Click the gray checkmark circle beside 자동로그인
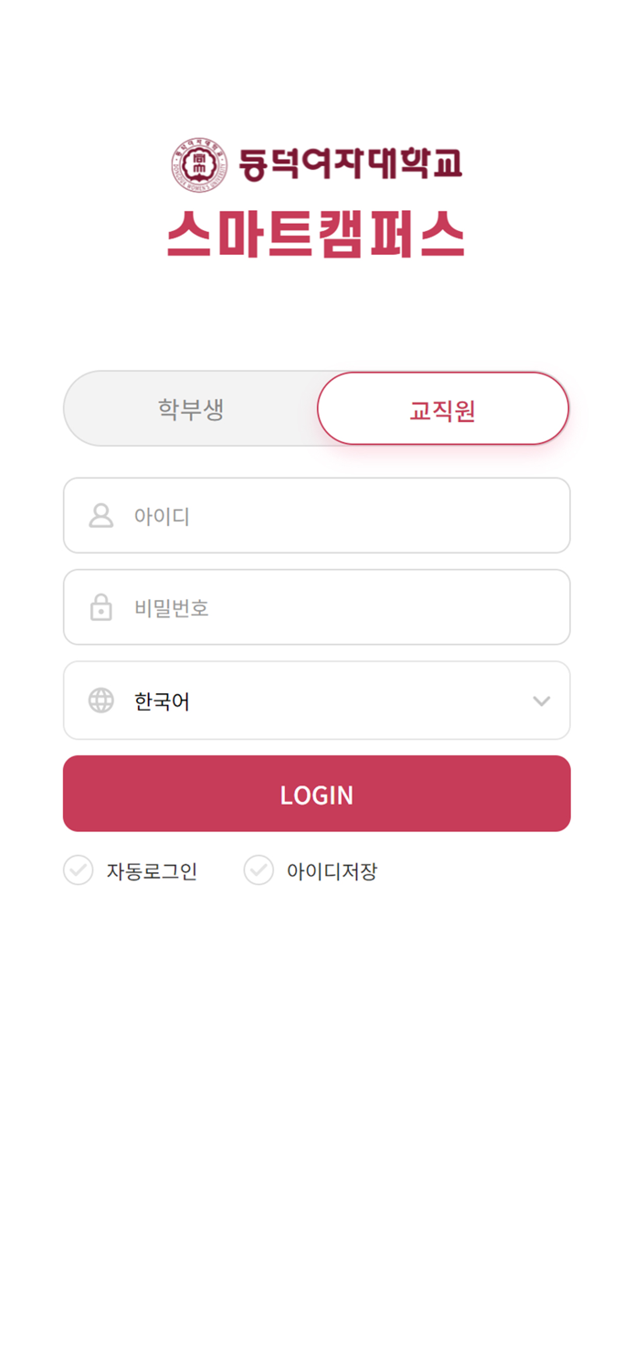This screenshot has width=633, height=1370. coord(78,870)
